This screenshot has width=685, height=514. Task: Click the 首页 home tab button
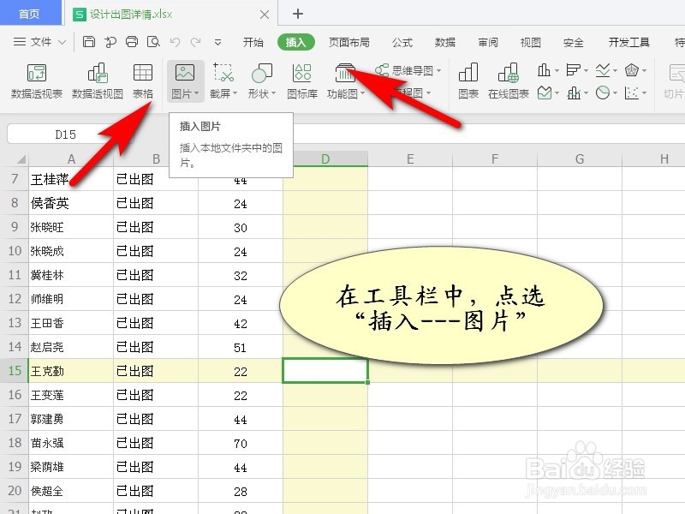[x=30, y=14]
